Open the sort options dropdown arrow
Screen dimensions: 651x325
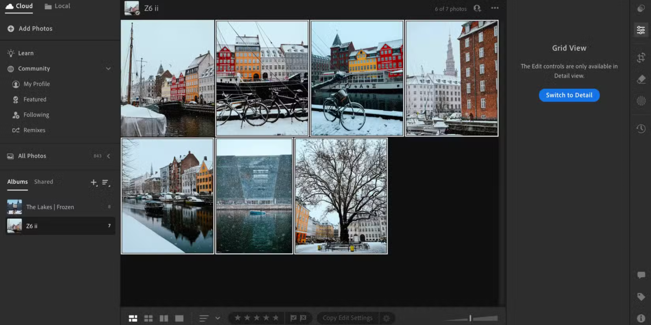click(218, 319)
